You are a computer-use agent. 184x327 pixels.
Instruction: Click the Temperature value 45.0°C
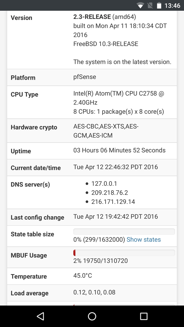pos(83,275)
